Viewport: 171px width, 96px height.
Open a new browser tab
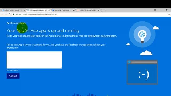103,10
